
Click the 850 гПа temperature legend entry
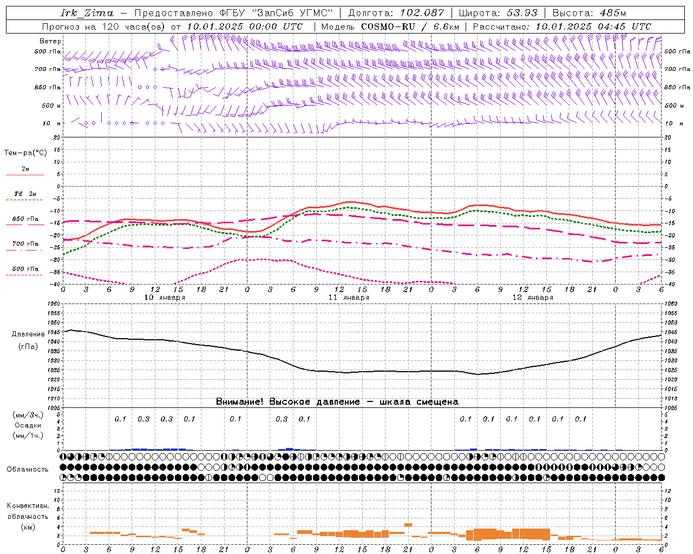pos(25,219)
